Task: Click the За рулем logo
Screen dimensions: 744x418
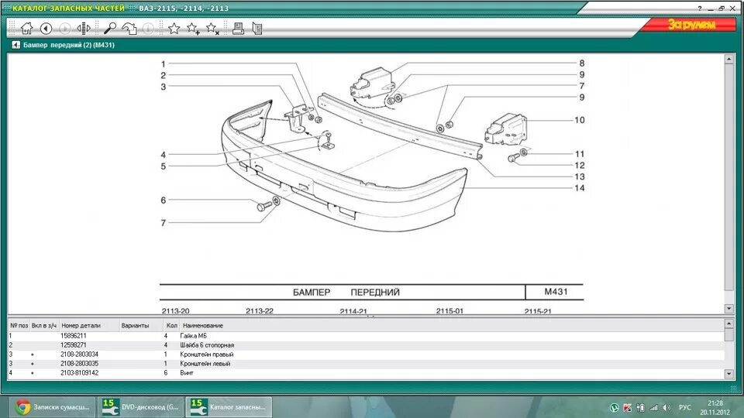Action: click(691, 24)
